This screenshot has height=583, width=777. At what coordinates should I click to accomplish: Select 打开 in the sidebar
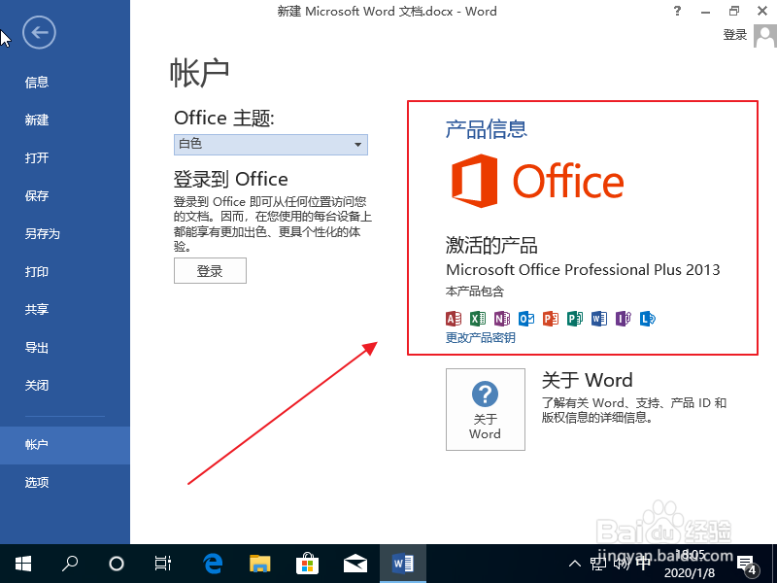click(x=37, y=157)
